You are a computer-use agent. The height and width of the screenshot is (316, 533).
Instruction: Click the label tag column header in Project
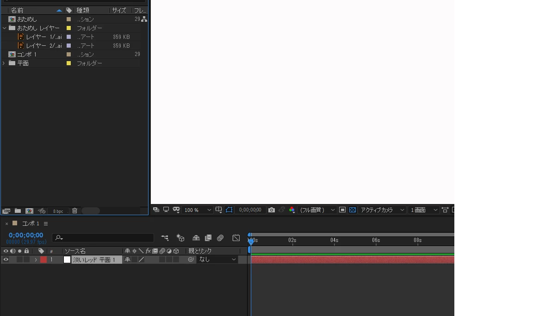click(69, 11)
